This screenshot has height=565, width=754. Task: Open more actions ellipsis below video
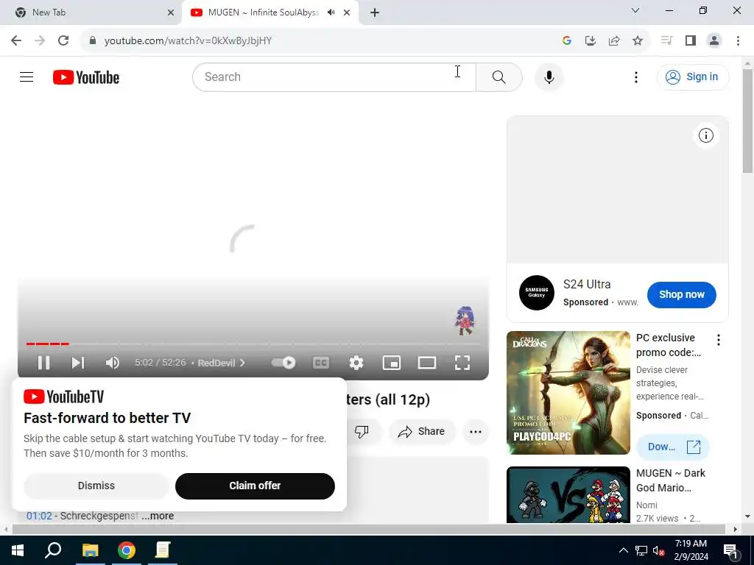[x=476, y=431]
